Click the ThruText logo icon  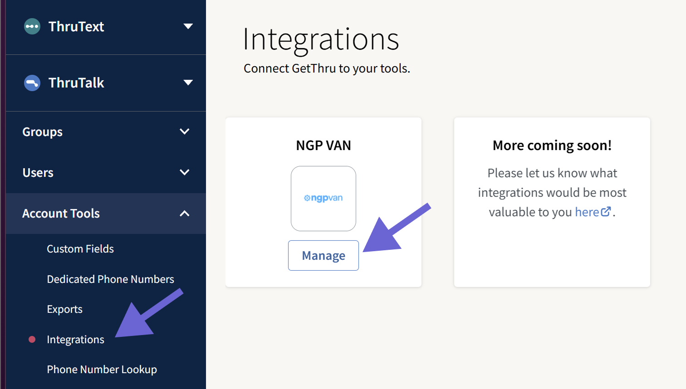tap(32, 26)
